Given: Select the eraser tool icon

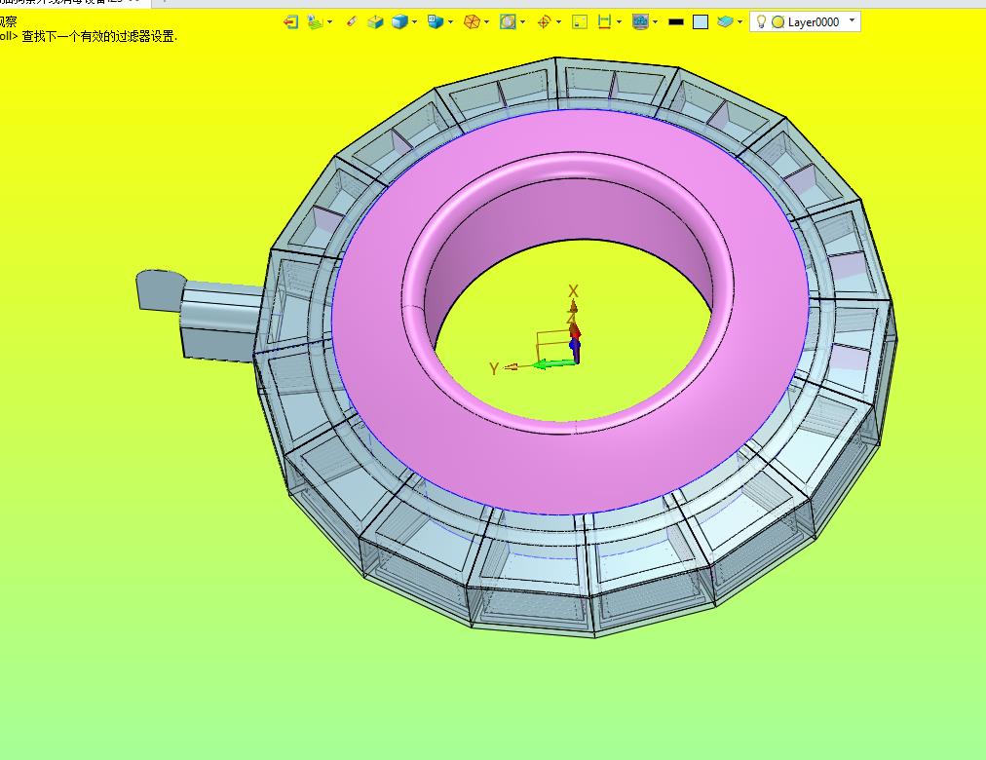Looking at the screenshot, I should [x=352, y=22].
